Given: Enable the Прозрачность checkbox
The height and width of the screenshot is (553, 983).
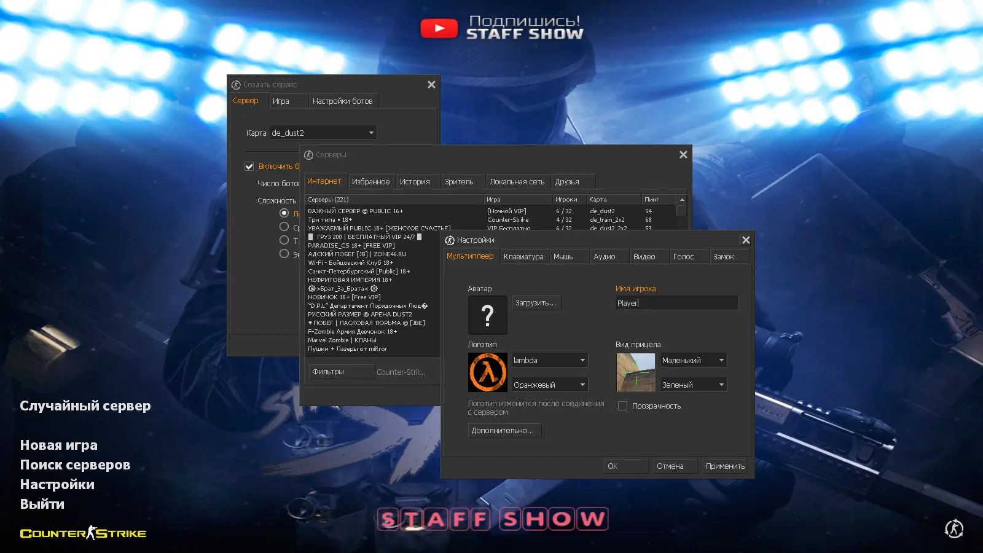Looking at the screenshot, I should point(622,406).
